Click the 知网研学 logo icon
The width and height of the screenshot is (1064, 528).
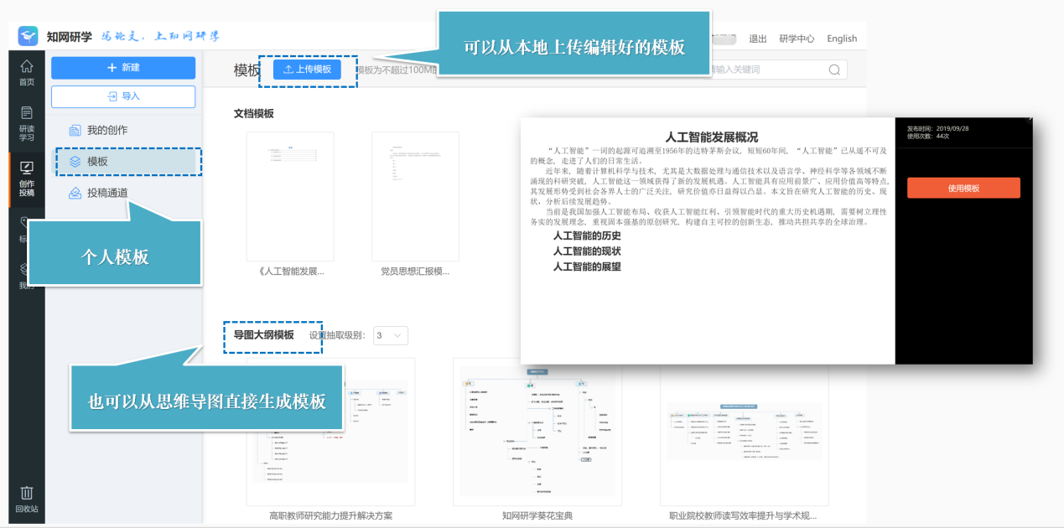[x=29, y=37]
